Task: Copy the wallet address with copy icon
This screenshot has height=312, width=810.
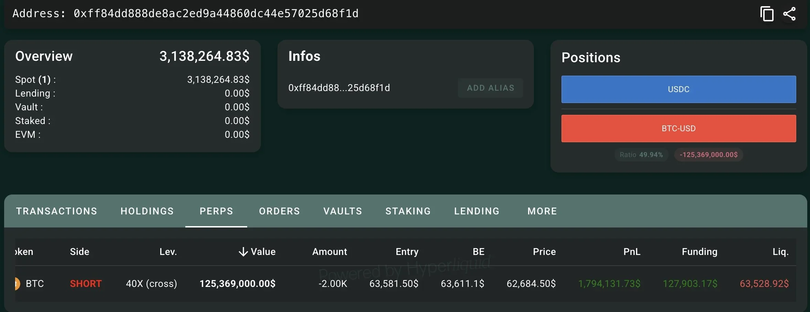Action: pyautogui.click(x=767, y=14)
